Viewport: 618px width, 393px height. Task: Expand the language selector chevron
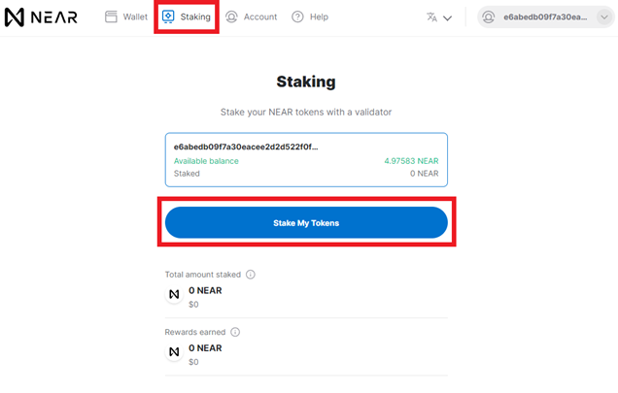click(447, 18)
